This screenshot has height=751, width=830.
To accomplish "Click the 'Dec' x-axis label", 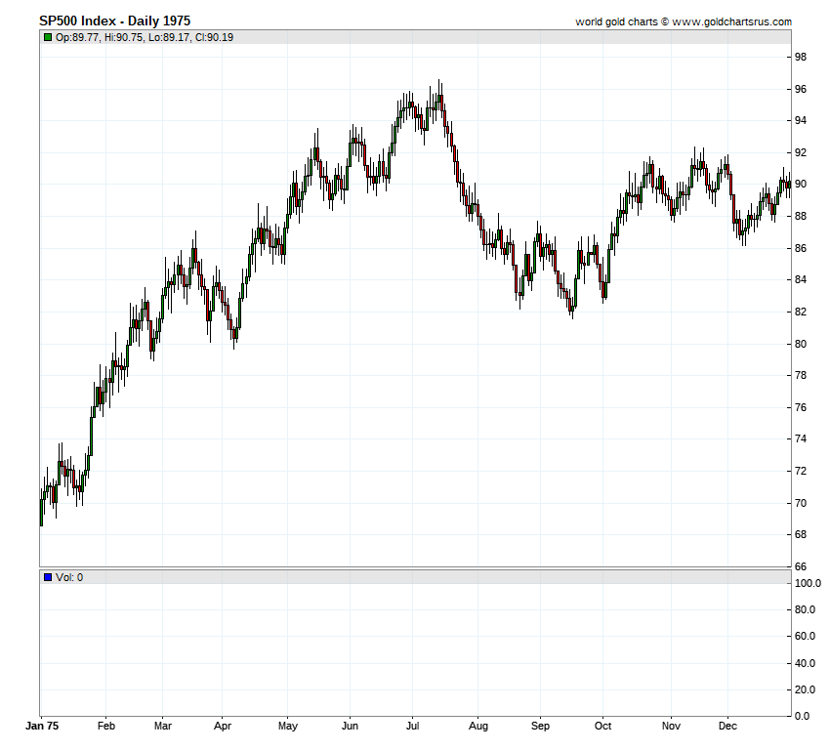I will click(x=727, y=727).
